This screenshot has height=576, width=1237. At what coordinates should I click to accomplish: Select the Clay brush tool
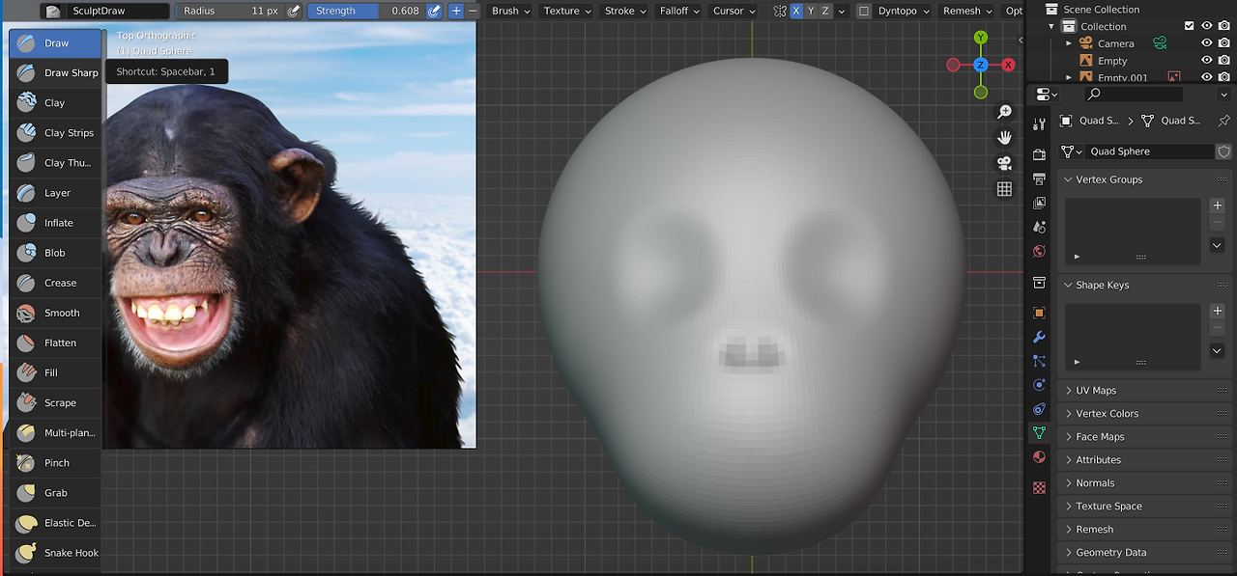tap(56, 103)
